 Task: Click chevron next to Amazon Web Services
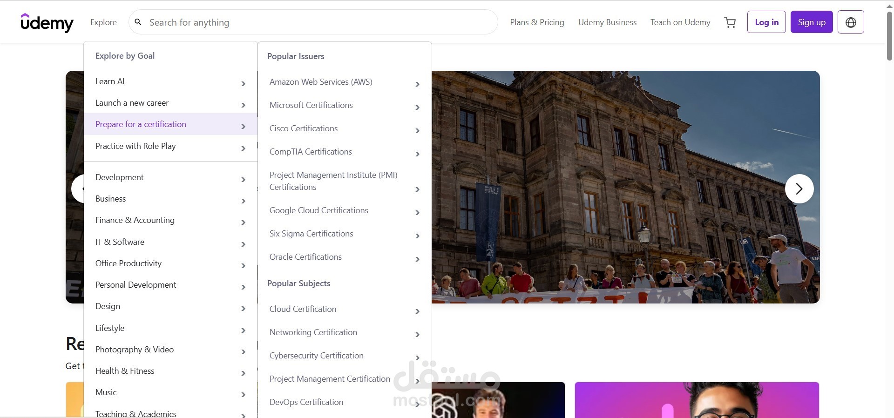[x=417, y=84]
